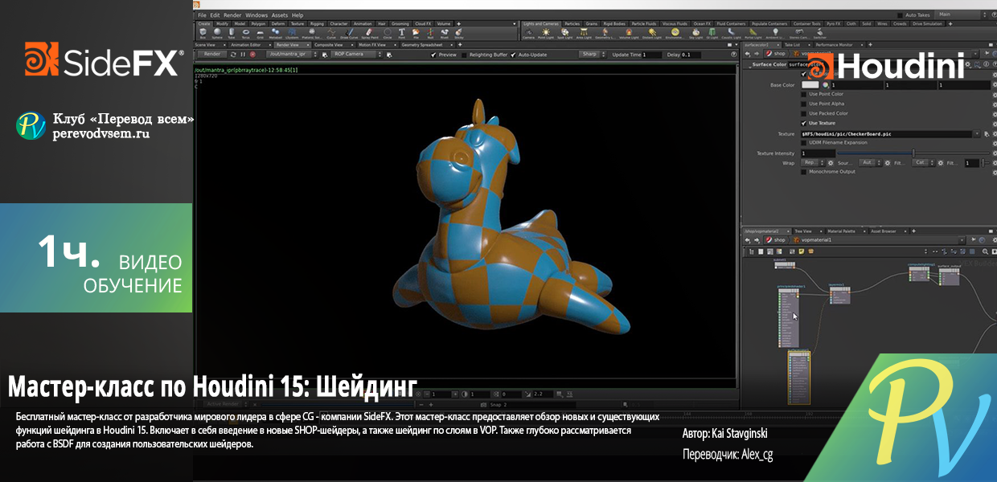Image resolution: width=997 pixels, height=482 pixels.
Task: Open the Sharp filter dropdown
Action: click(x=593, y=54)
